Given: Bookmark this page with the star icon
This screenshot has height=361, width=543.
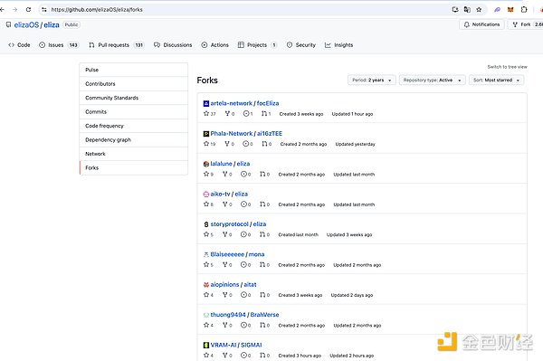Looking at the screenshot, I should click(479, 10).
